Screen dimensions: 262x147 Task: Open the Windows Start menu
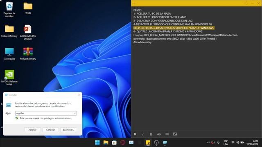coord(97,143)
